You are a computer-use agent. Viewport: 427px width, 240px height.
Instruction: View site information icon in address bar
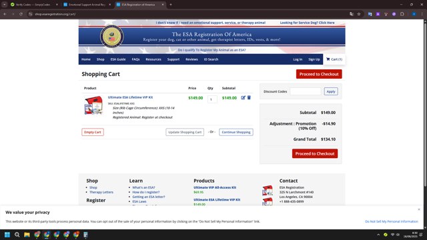click(31, 14)
